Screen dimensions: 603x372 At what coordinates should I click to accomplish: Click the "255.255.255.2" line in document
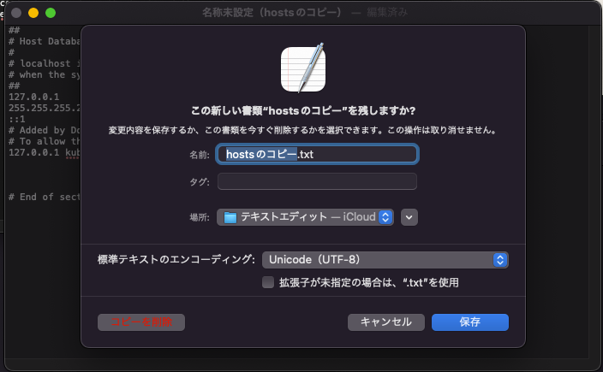coord(45,108)
